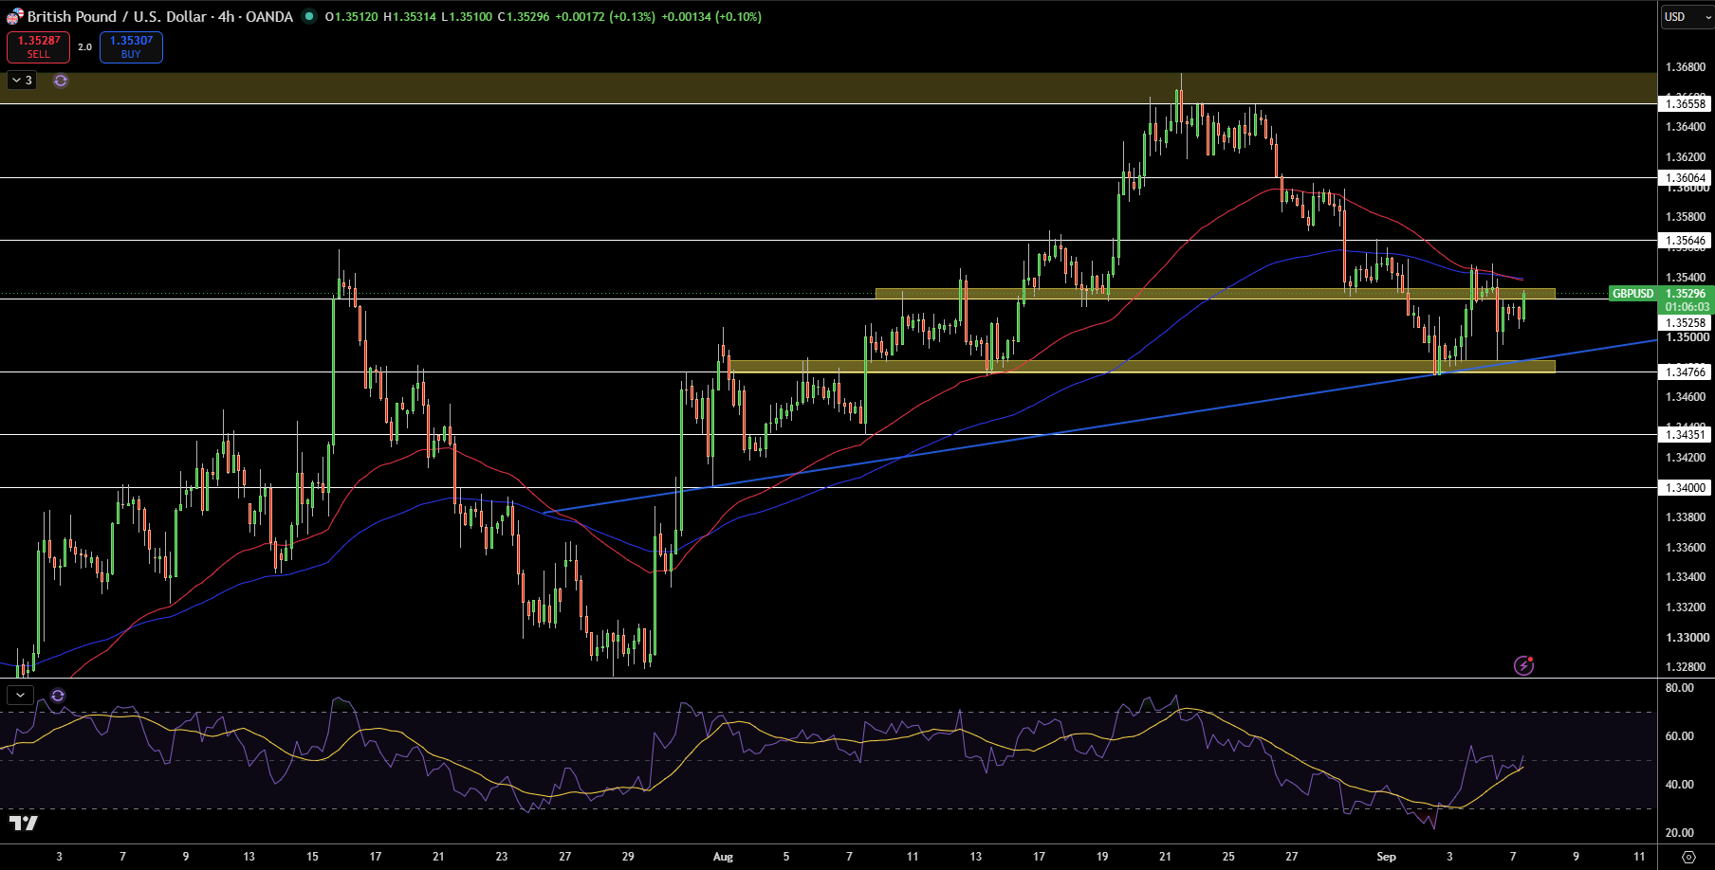The width and height of the screenshot is (1715, 870).
Task: Click the green market status dot
Action: point(309,16)
